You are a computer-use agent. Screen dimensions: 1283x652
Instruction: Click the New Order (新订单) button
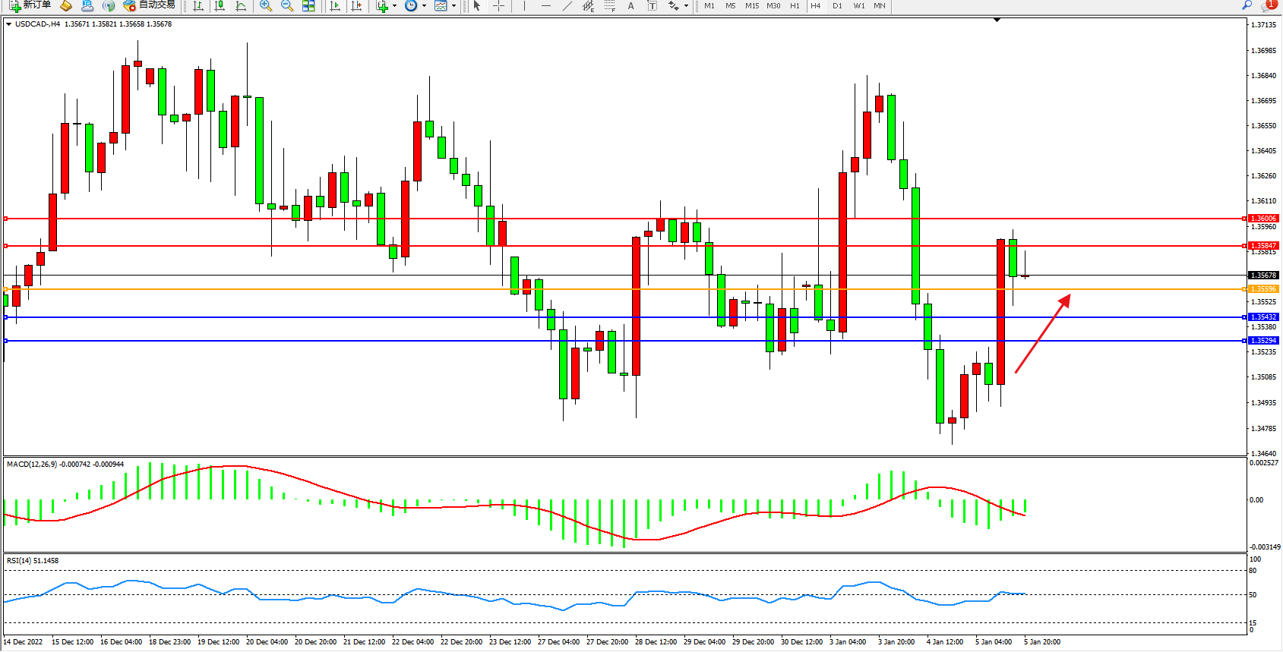click(x=30, y=5)
